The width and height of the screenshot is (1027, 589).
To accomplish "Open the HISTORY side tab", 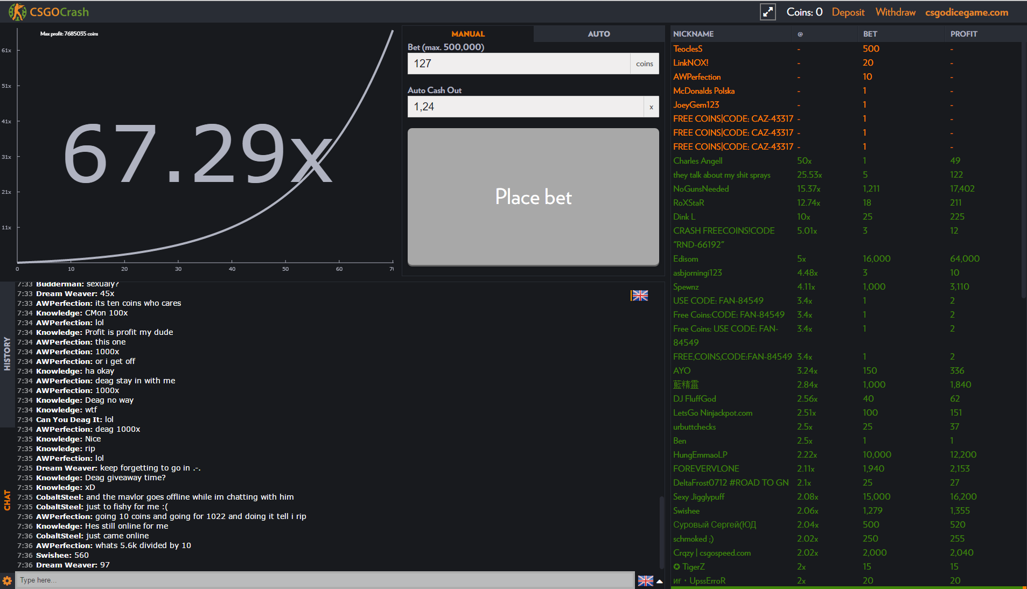I will (7, 354).
